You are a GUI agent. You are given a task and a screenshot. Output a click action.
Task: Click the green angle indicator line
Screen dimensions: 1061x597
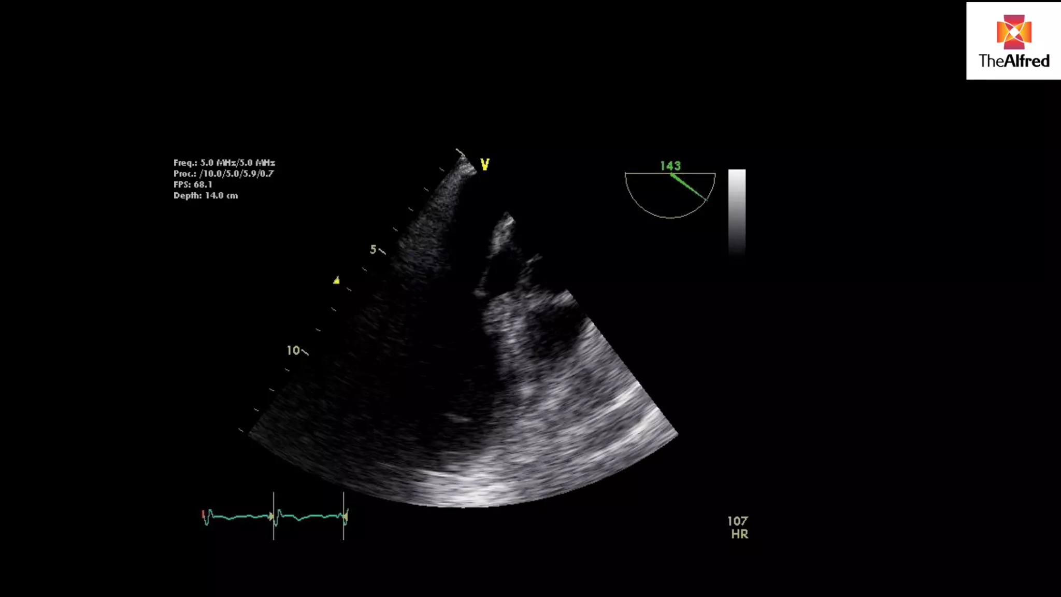[689, 187]
